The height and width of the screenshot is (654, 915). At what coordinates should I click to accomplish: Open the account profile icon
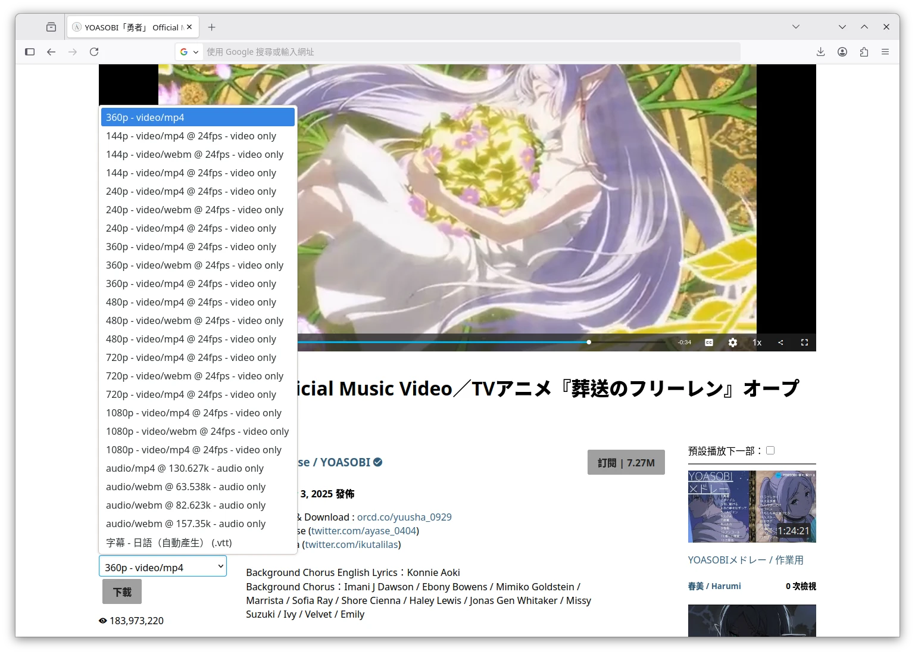pos(842,52)
